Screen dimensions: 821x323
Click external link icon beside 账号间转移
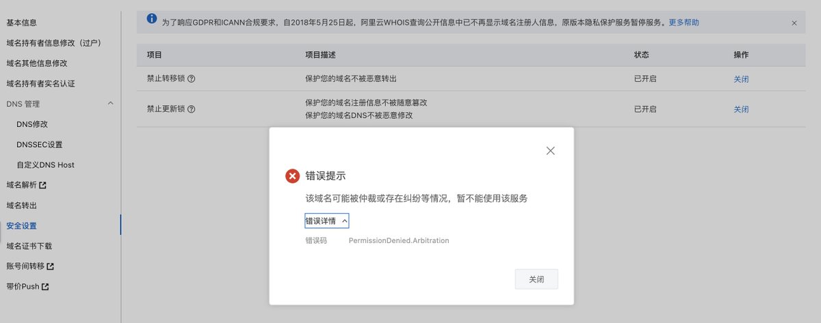click(x=51, y=266)
